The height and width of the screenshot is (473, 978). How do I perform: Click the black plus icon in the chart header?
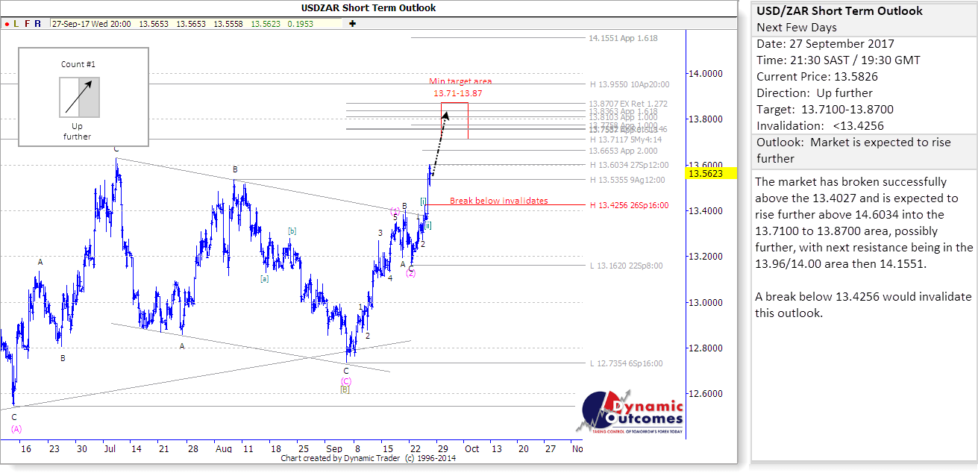point(352,24)
